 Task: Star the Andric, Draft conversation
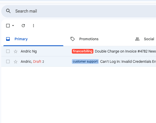[x=16, y=61]
